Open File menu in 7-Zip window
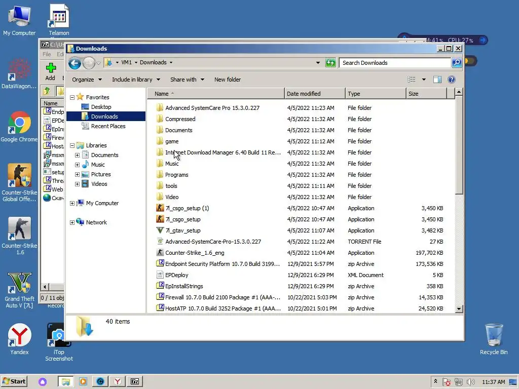519x389 pixels. (47, 54)
